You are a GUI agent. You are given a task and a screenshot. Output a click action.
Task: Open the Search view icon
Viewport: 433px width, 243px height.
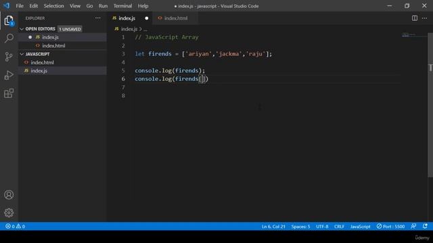pos(9,38)
